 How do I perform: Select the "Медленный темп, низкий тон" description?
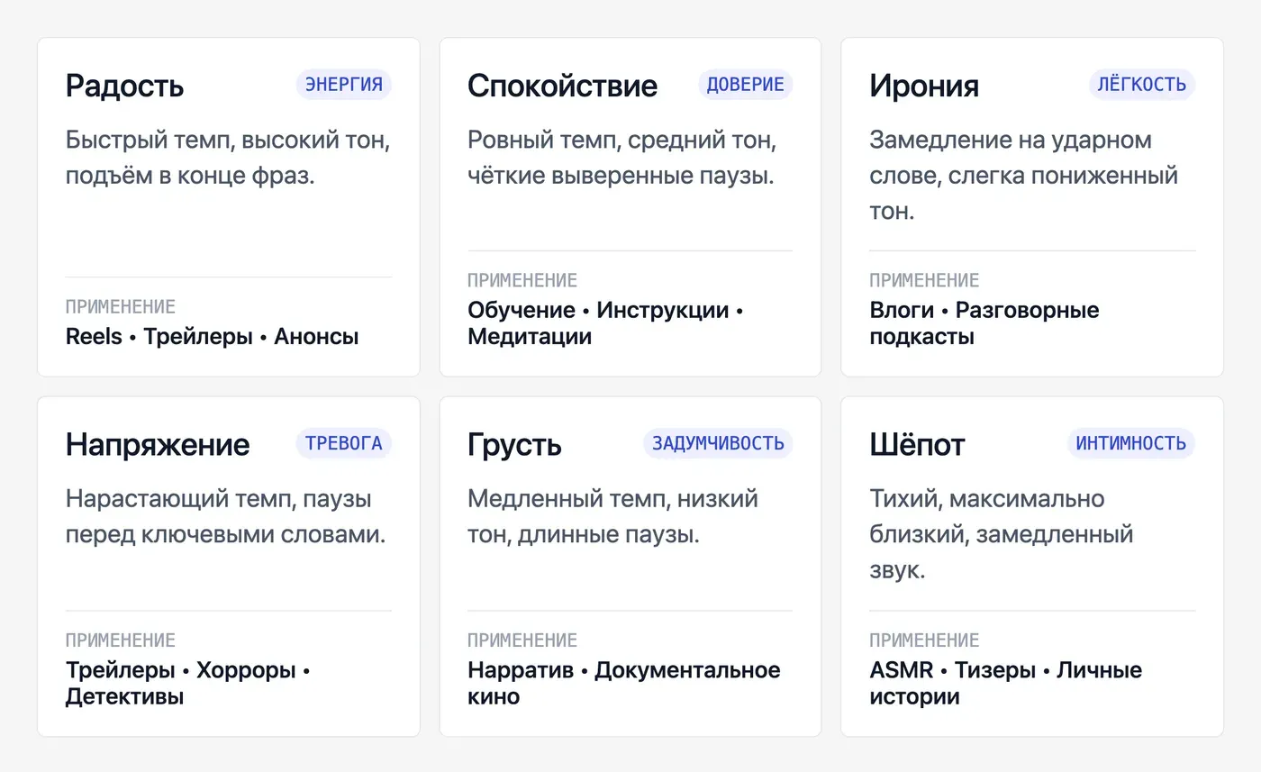(x=612, y=516)
